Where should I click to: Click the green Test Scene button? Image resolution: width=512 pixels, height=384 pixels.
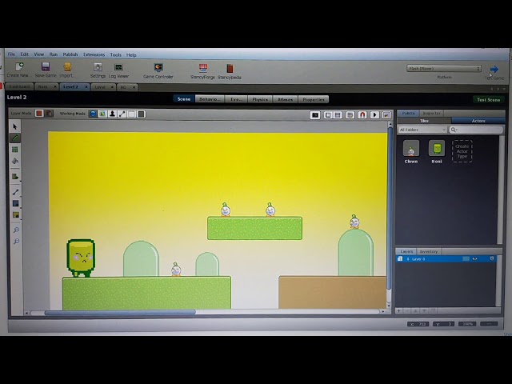[x=489, y=99]
